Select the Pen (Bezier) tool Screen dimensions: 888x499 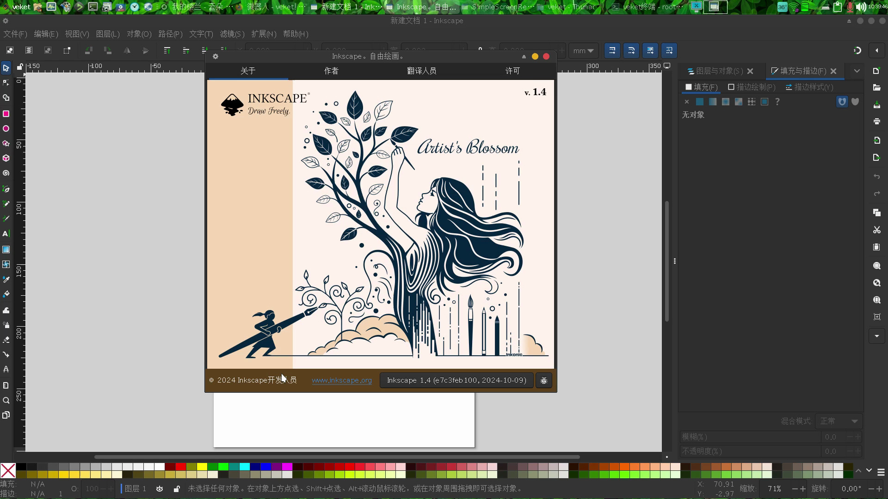pos(6,189)
